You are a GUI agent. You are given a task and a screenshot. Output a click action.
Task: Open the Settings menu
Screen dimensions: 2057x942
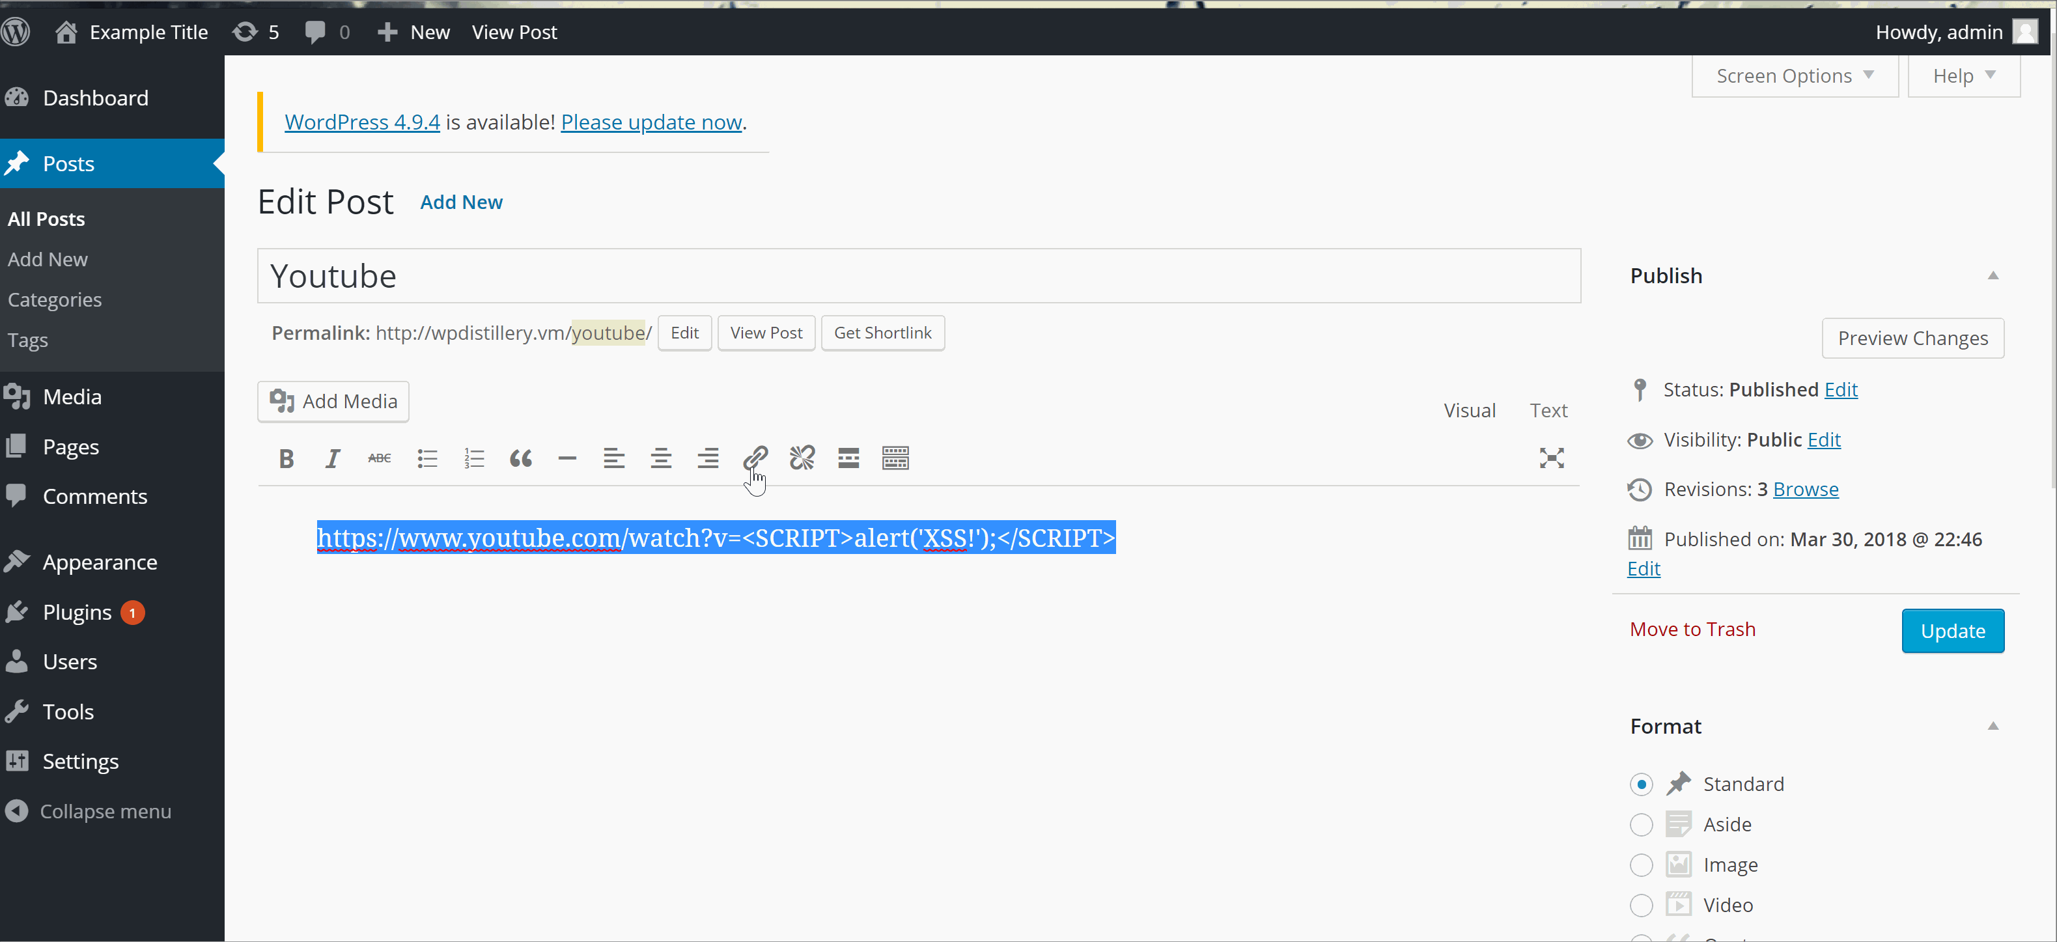pos(112,762)
